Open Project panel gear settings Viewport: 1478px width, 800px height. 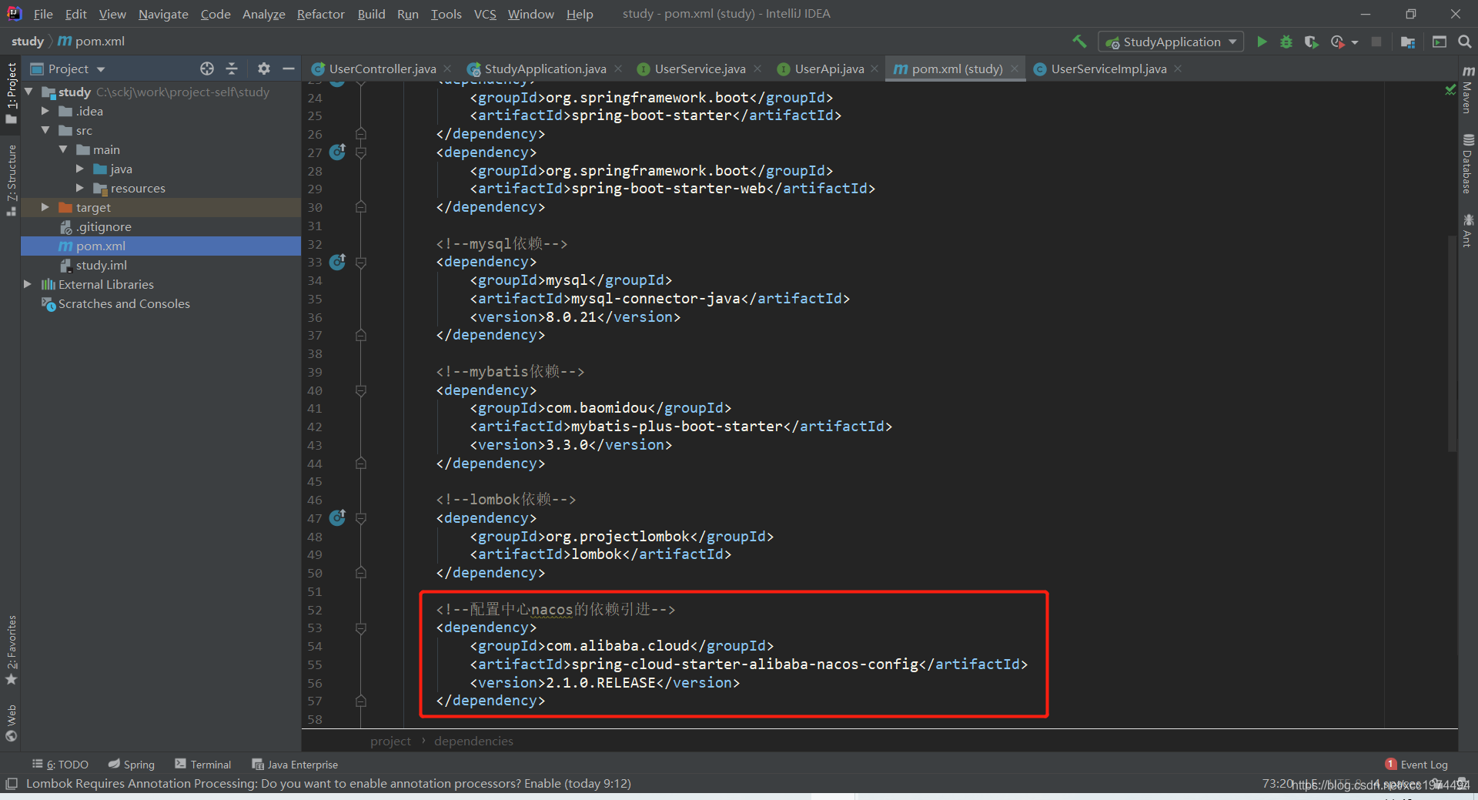[x=264, y=69]
